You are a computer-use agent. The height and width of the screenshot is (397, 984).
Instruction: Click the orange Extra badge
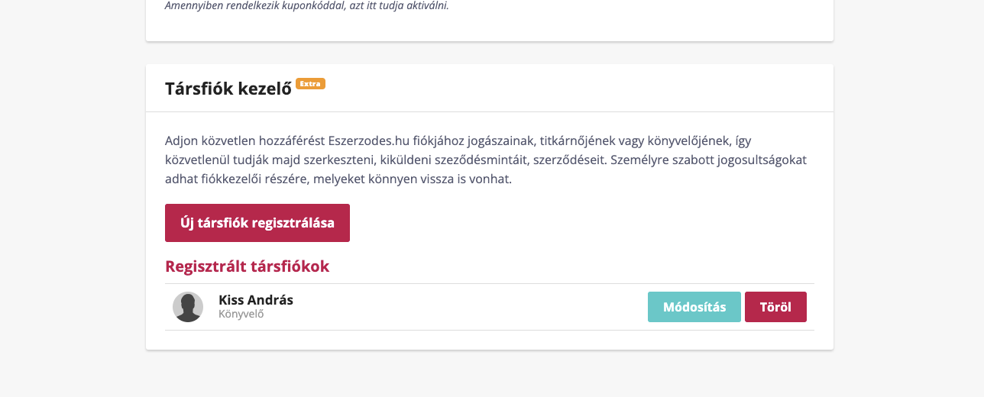click(x=311, y=83)
